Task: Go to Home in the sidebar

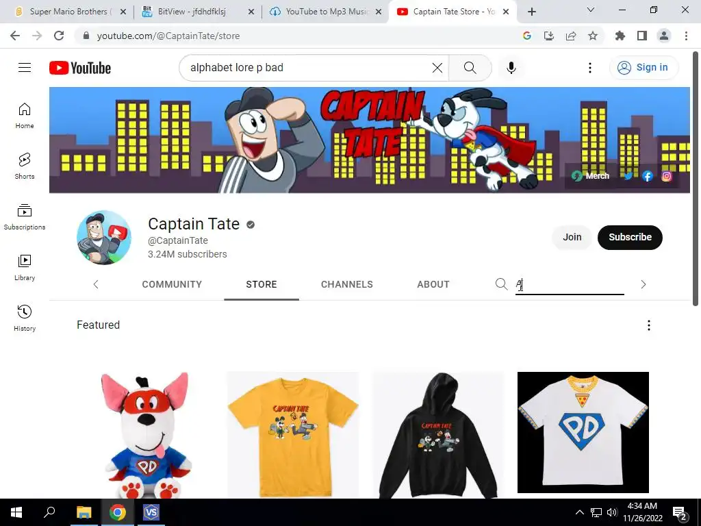Action: coord(25,116)
